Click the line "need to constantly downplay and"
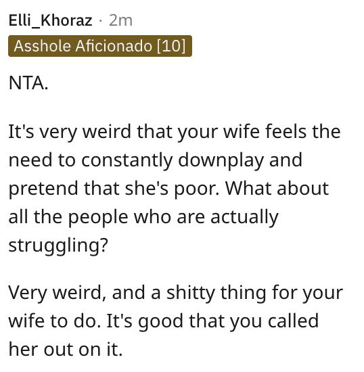This screenshot has height=372, width=364. coord(155,160)
